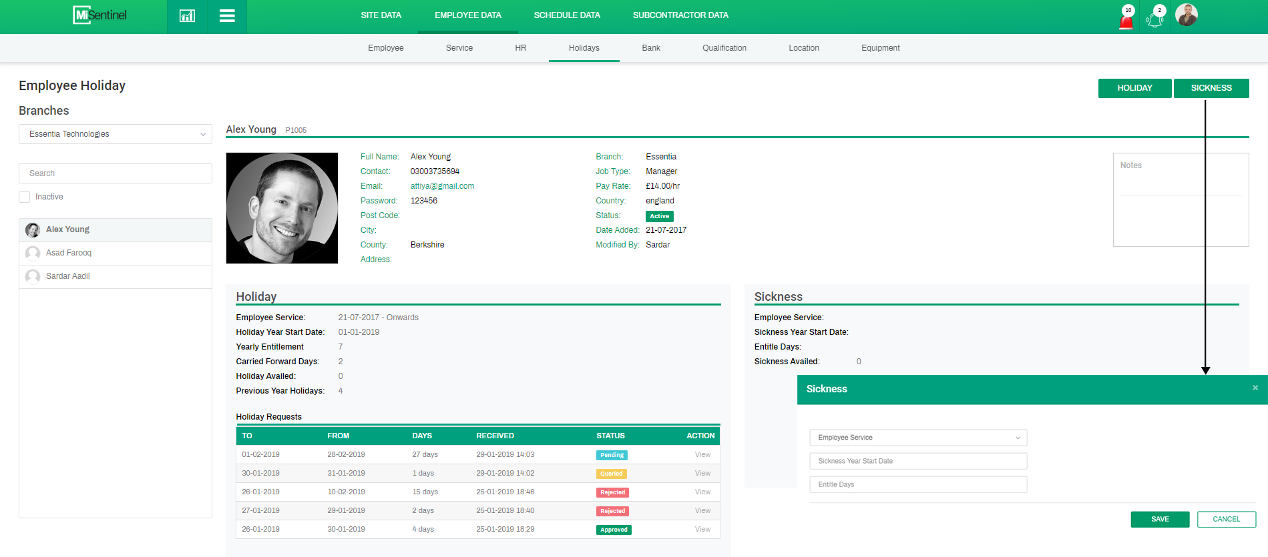This screenshot has height=557, width=1268.
Task: Toggle the Inactive checkbox
Action: click(25, 197)
